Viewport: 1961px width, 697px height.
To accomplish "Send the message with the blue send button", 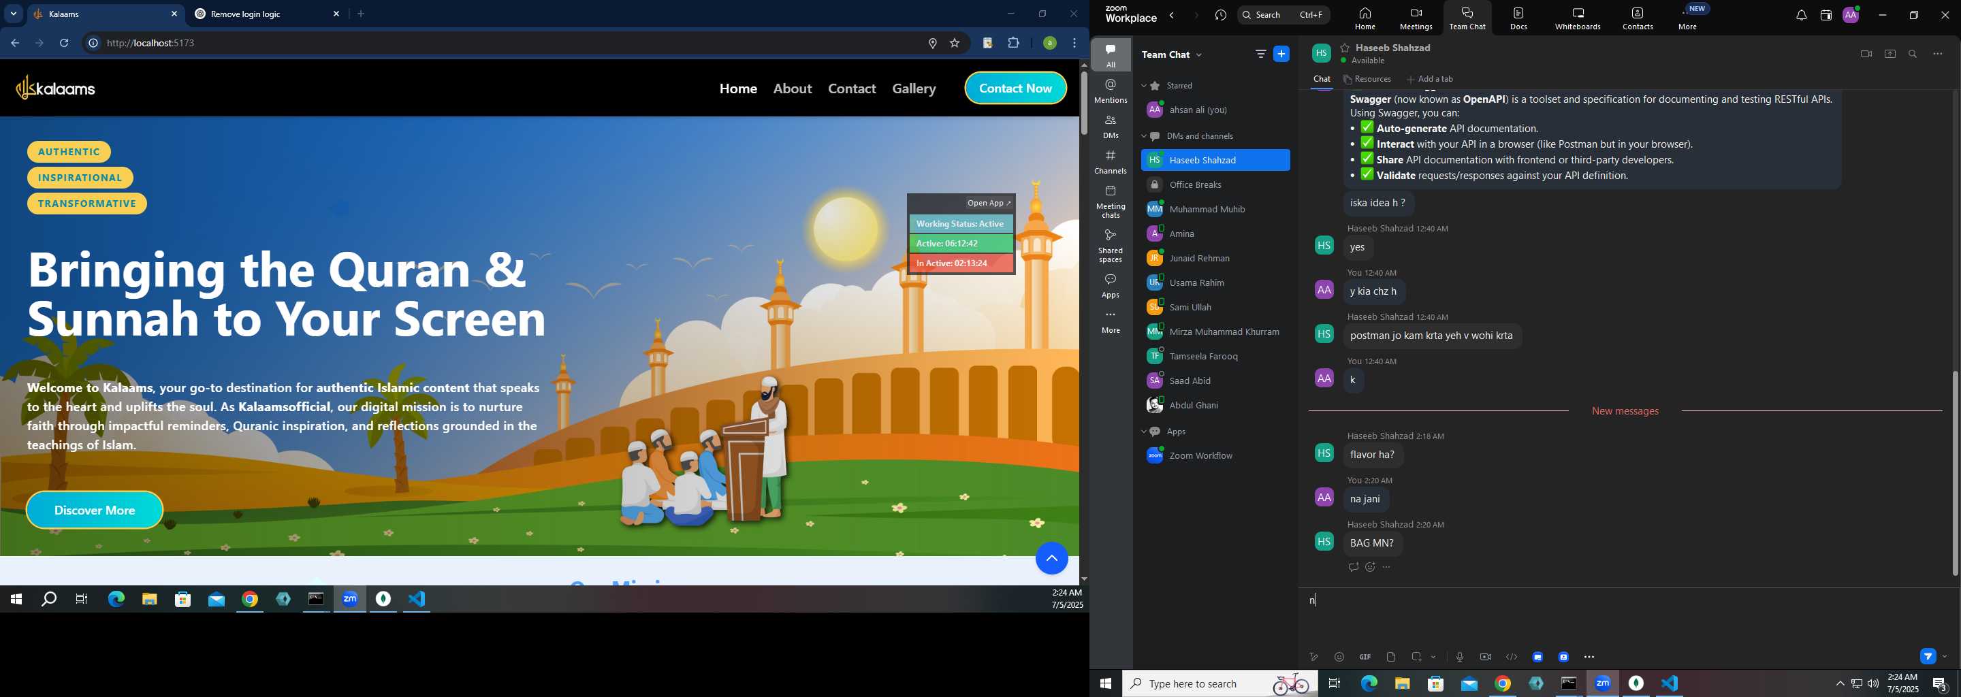I will [1928, 657].
